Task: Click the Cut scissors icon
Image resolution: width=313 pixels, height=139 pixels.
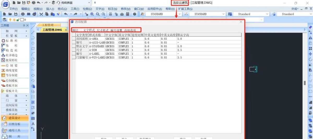Action: pos(41,14)
